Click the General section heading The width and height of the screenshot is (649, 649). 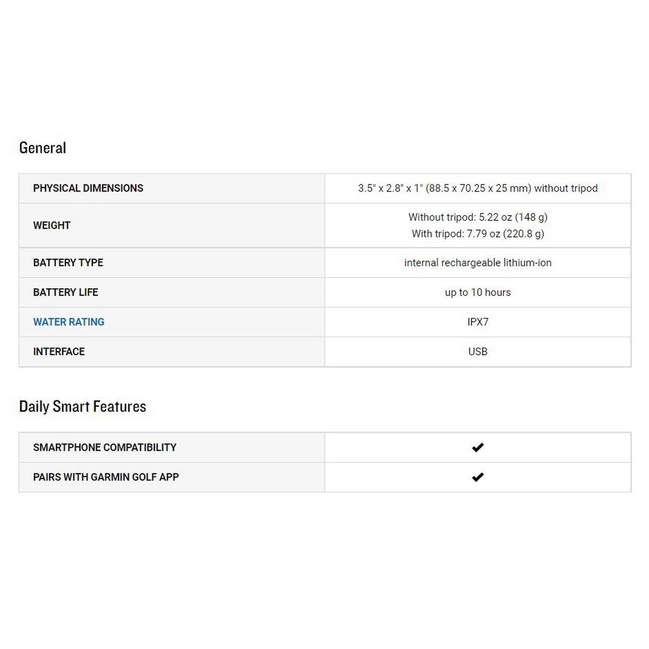tap(43, 148)
